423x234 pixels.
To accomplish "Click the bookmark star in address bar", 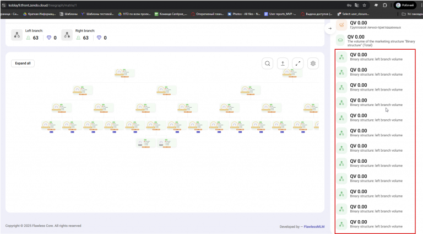I will (x=365, y=5).
